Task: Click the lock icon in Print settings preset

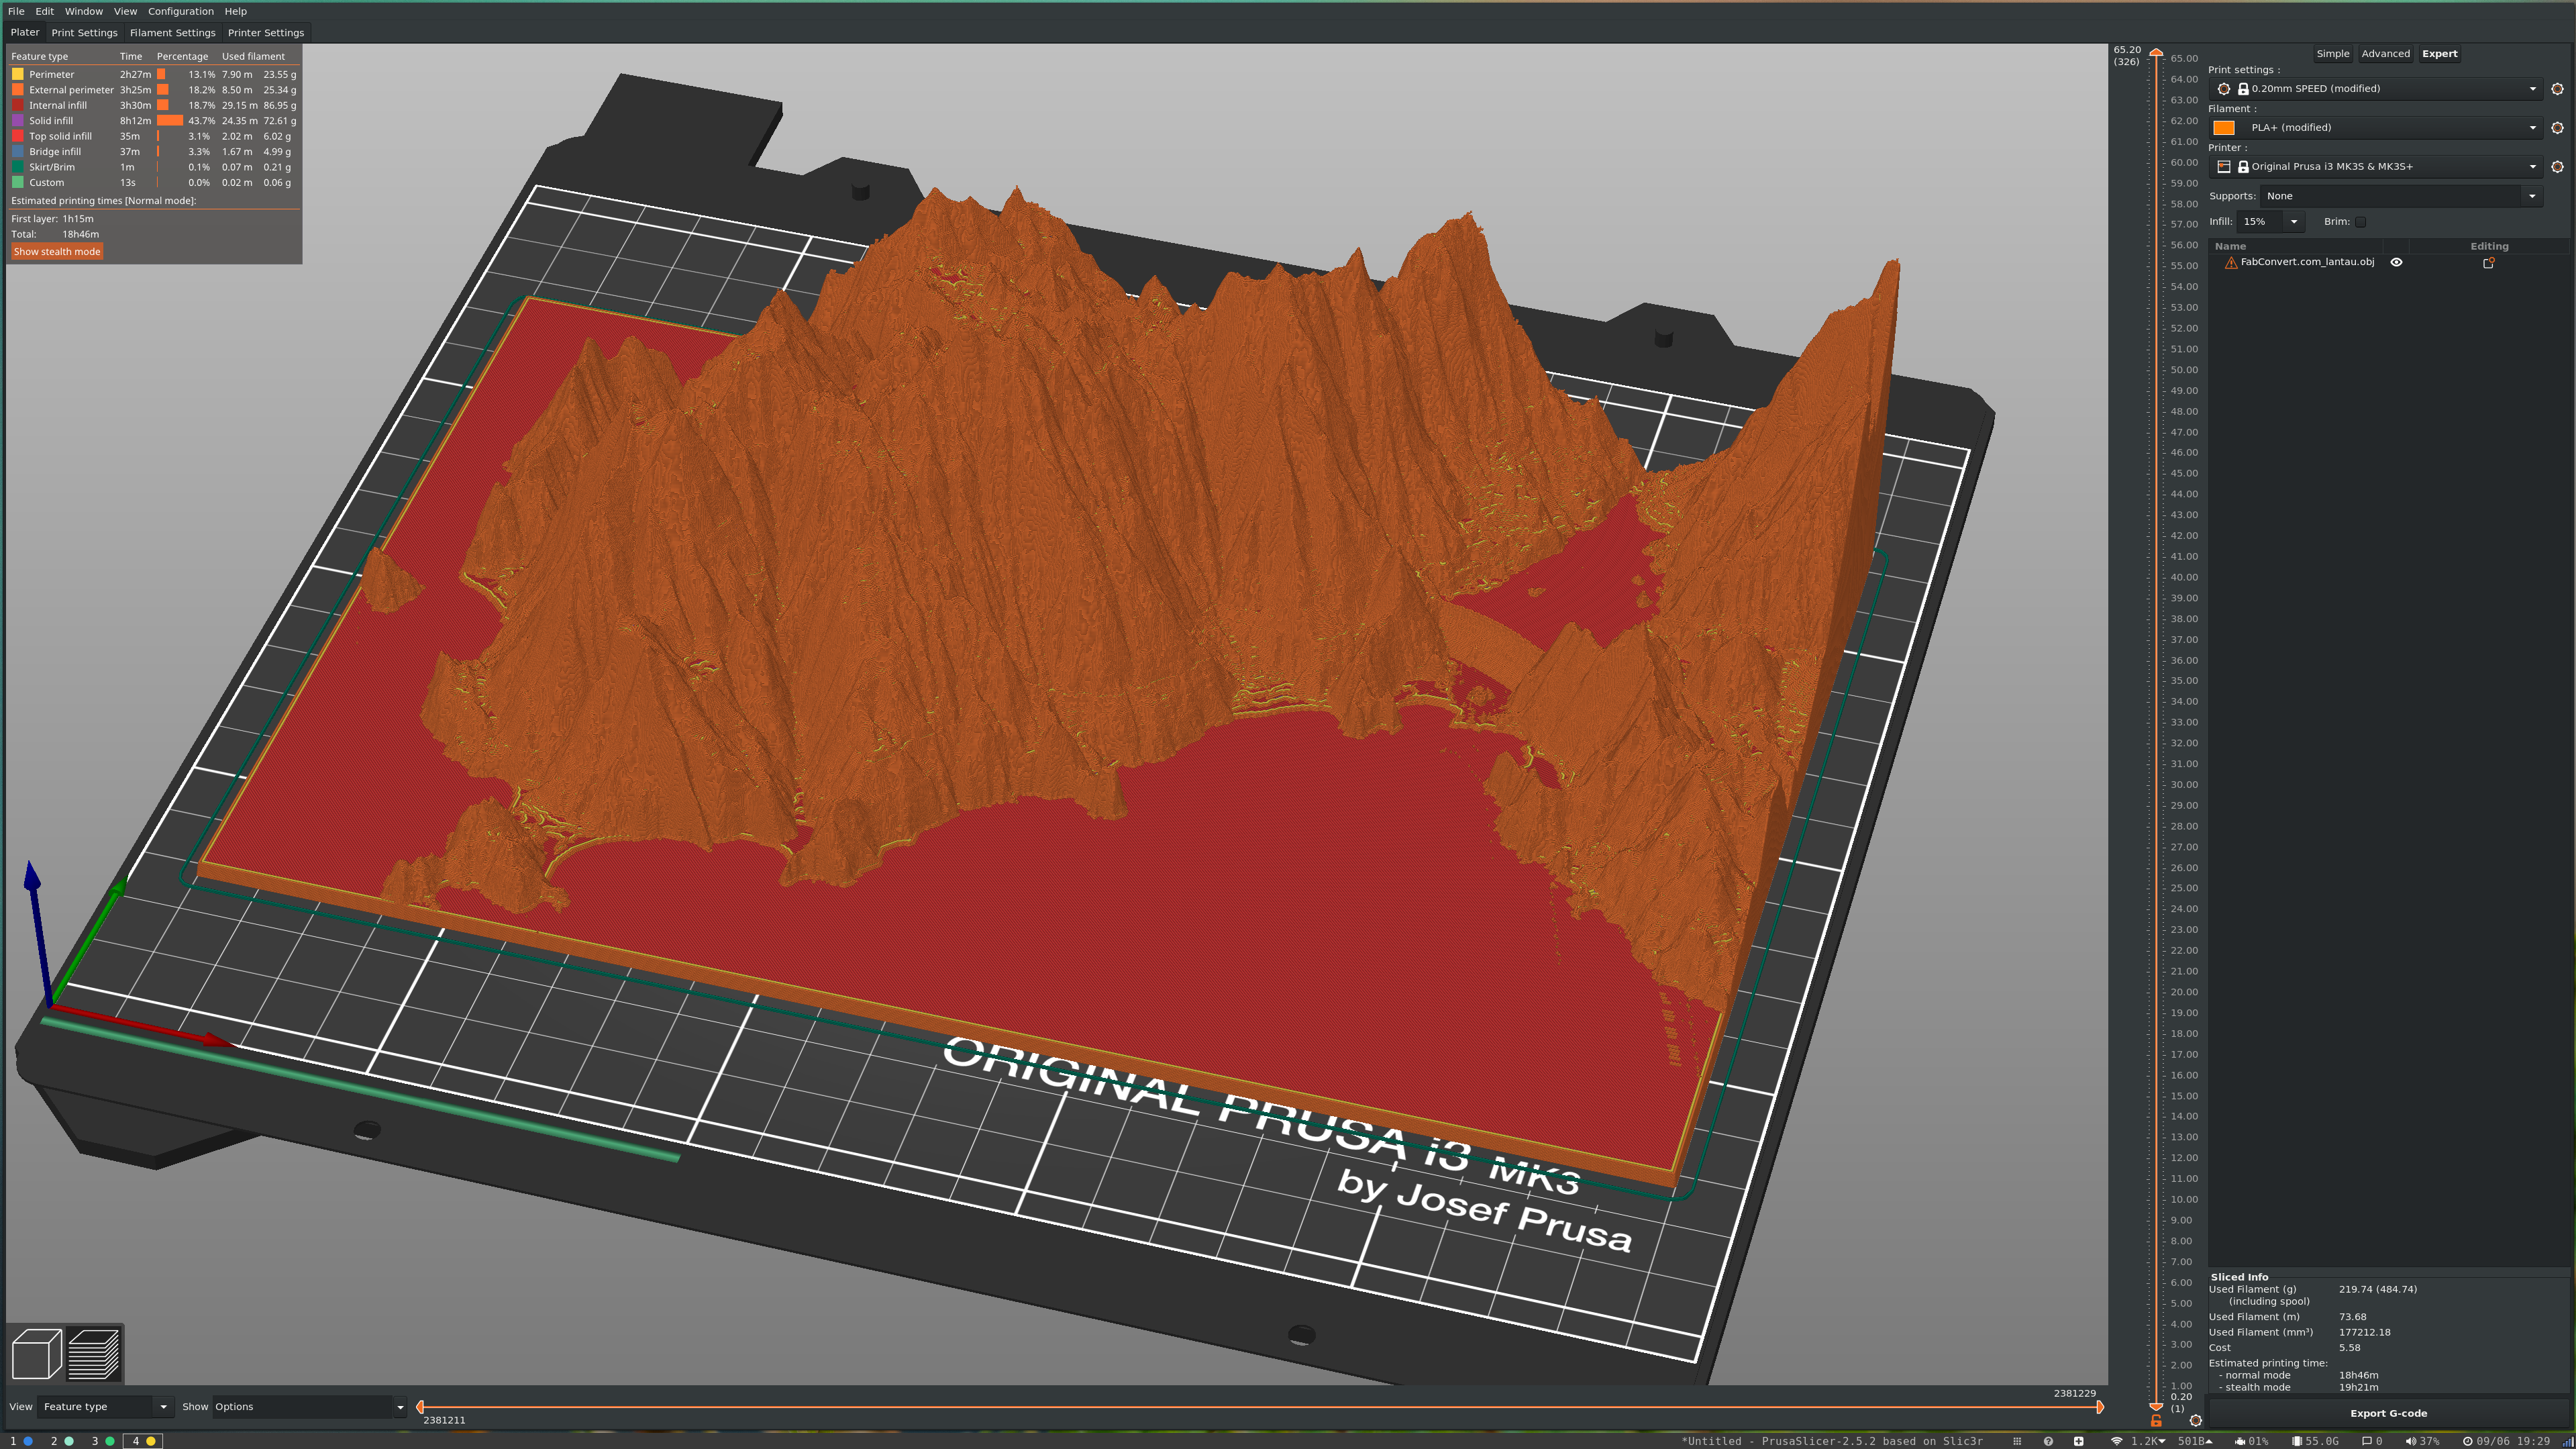Action: click(2243, 89)
